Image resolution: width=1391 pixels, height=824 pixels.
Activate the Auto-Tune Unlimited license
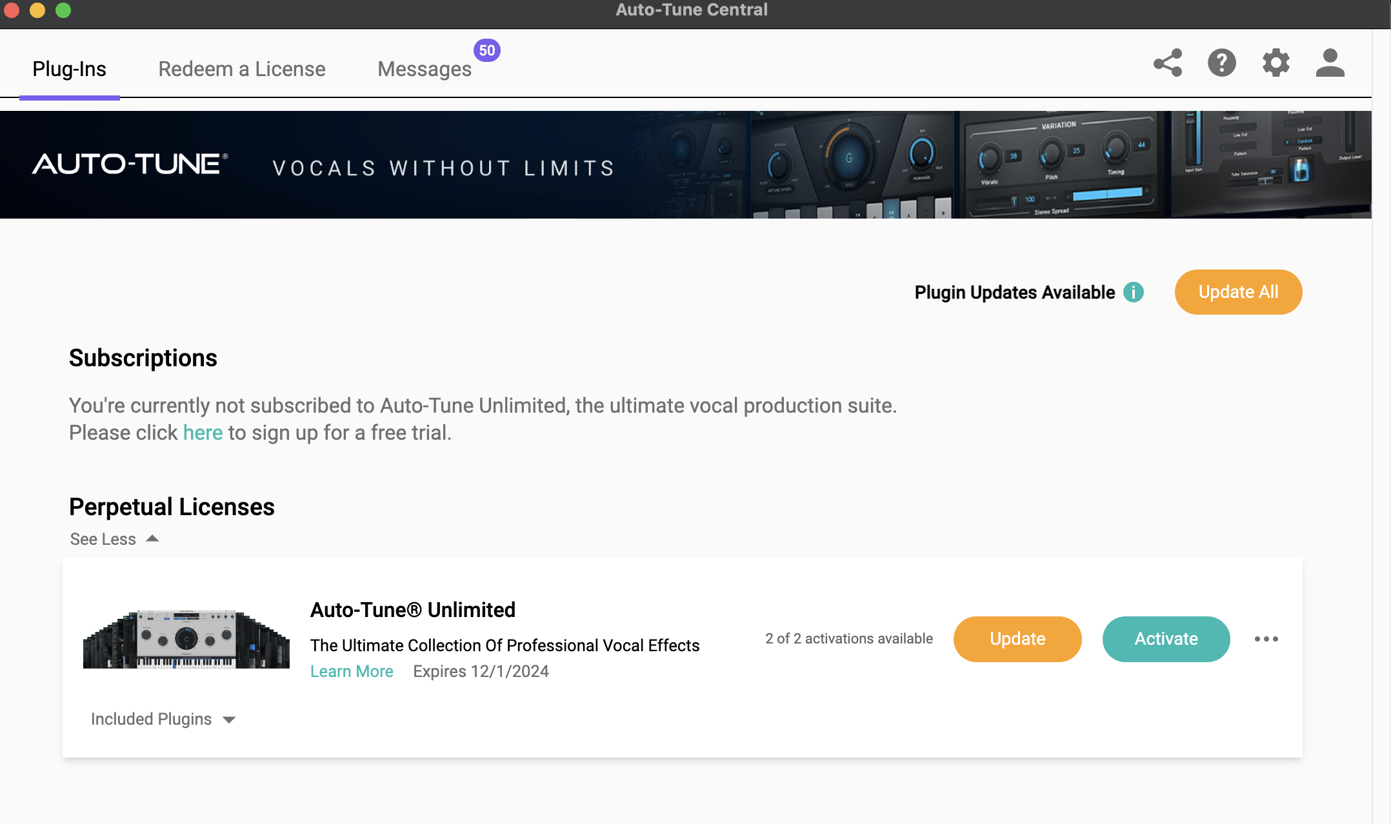click(x=1166, y=639)
